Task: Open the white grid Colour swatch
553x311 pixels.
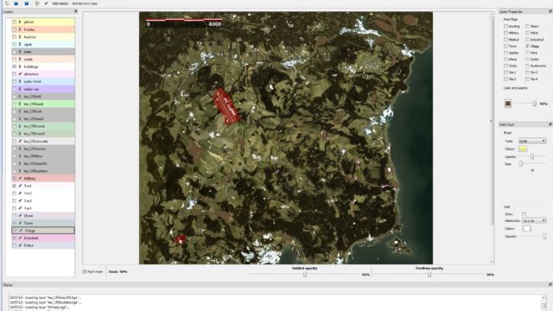Action: pyautogui.click(x=527, y=228)
